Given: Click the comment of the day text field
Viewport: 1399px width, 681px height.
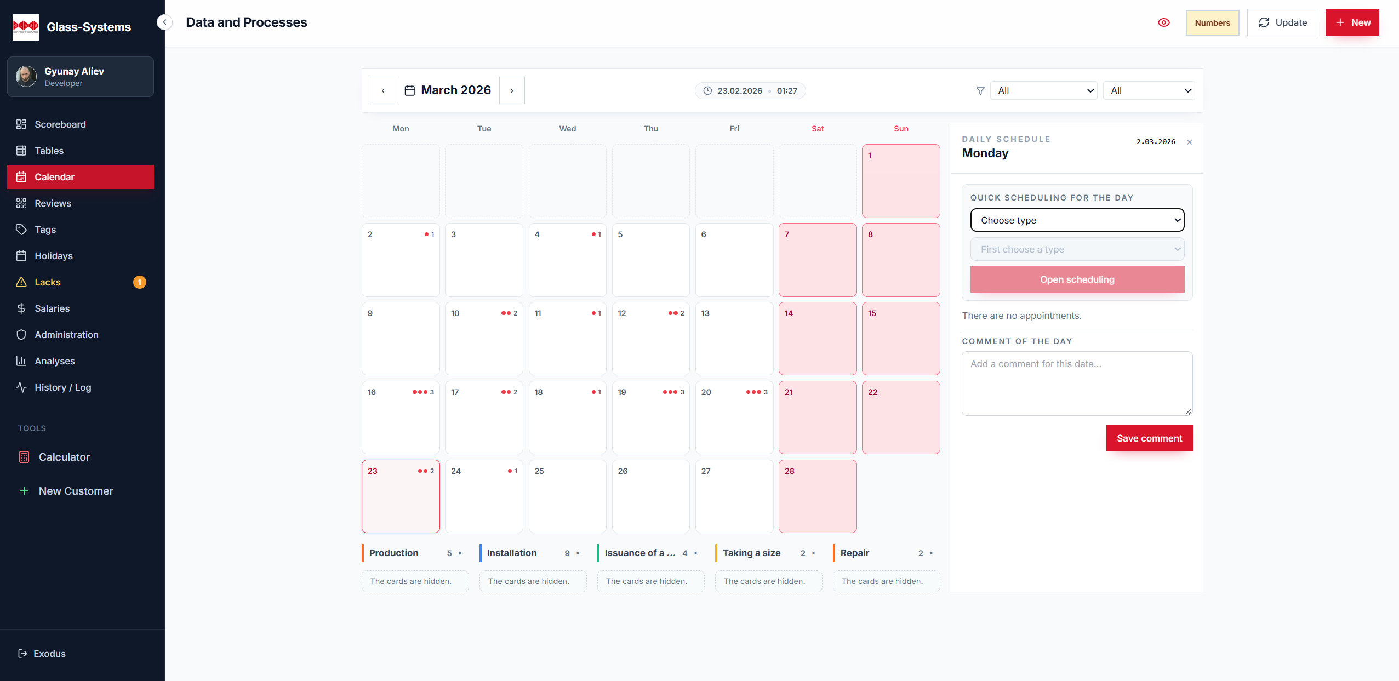Looking at the screenshot, I should [1076, 384].
